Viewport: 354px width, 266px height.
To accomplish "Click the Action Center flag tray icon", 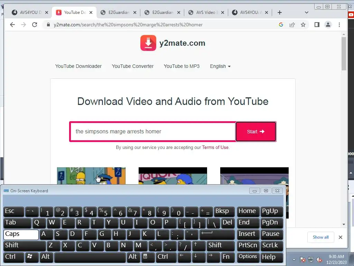I will (x=303, y=259).
